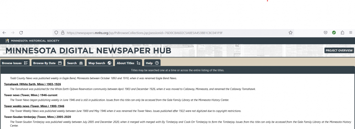The height and width of the screenshot is (129, 355).
Task: Open the Pocket save icon
Action: pyautogui.click(x=325, y=33)
